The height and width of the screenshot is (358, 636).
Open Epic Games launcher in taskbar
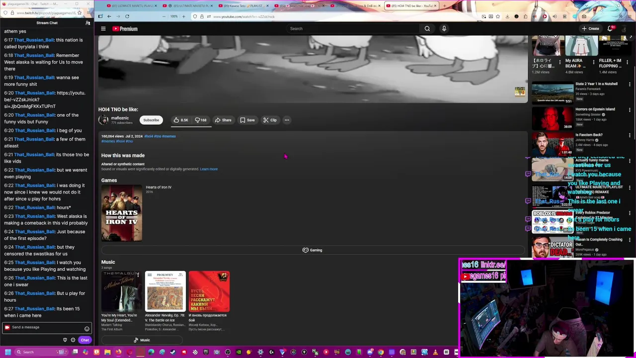[x=205, y=352]
